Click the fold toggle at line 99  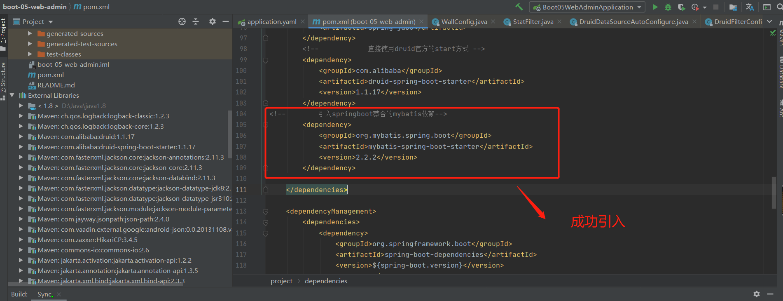(266, 60)
